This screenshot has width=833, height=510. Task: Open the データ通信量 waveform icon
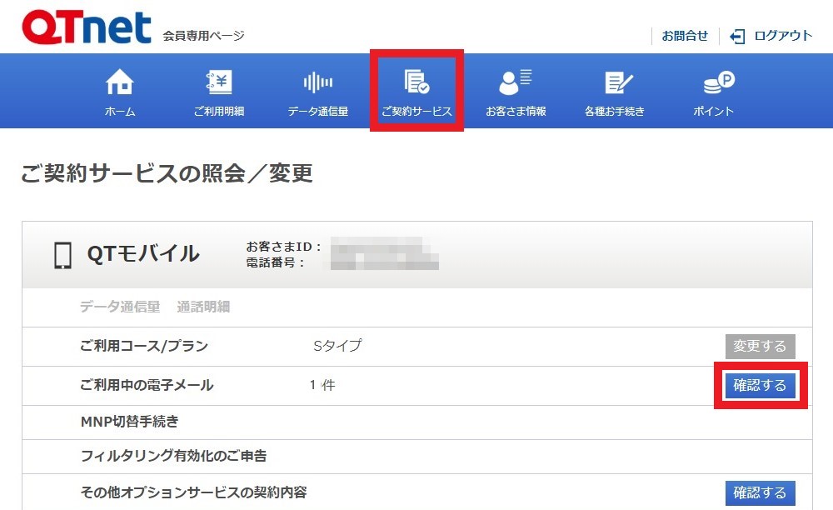[x=317, y=82]
